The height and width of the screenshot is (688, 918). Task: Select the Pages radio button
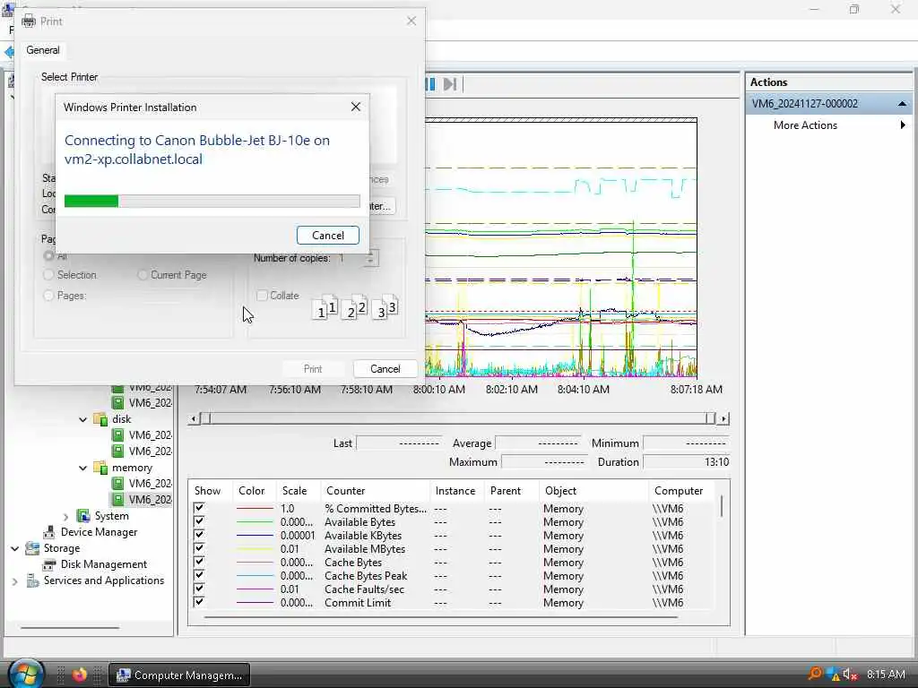48,296
